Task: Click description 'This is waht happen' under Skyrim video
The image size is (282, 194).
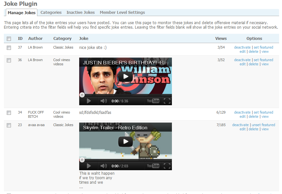Action: coord(97,173)
